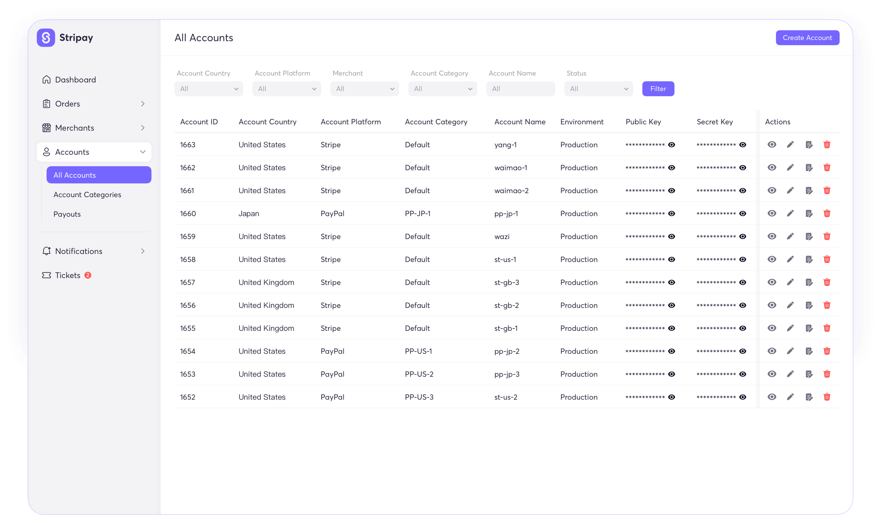881x515 pixels.
Task: Open the Status filter dropdown
Action: [x=598, y=89]
